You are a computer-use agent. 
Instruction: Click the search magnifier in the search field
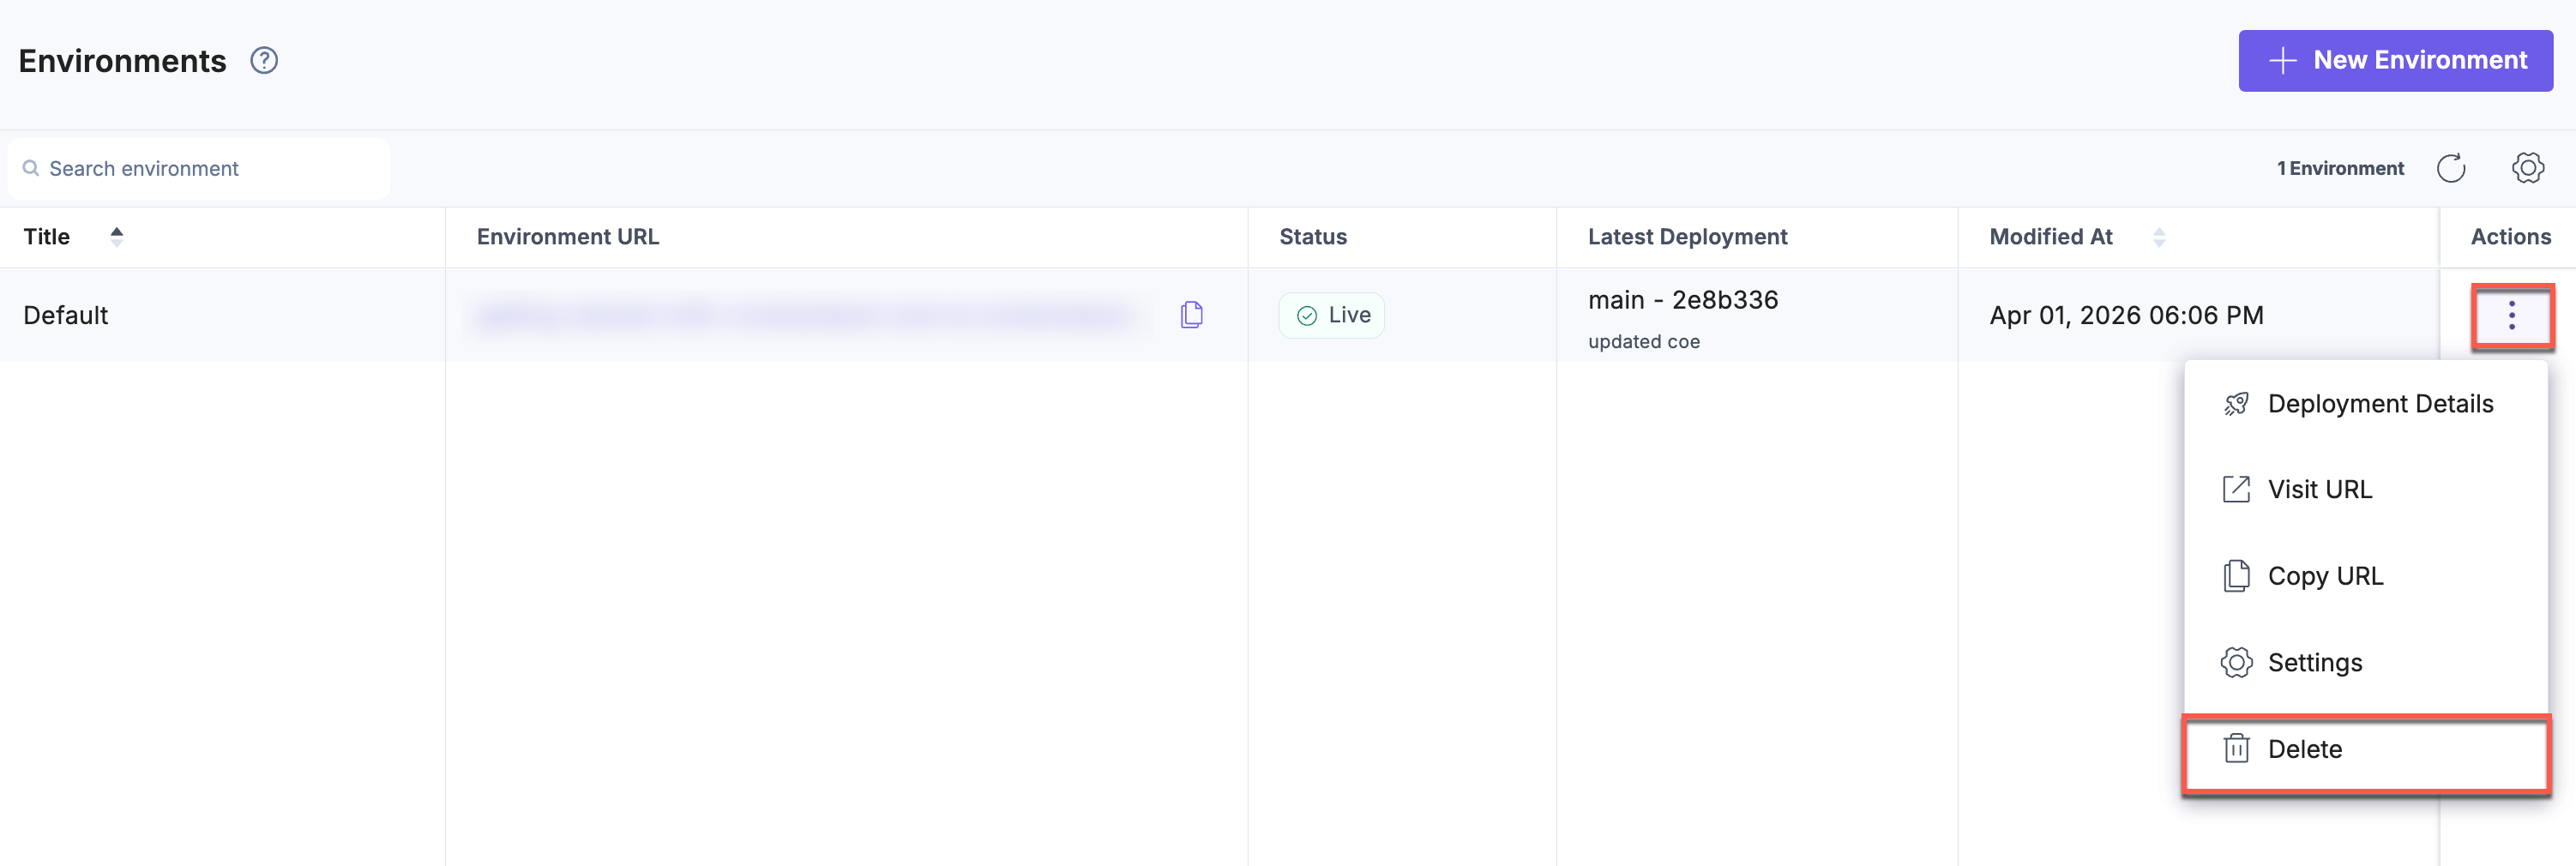[x=30, y=168]
